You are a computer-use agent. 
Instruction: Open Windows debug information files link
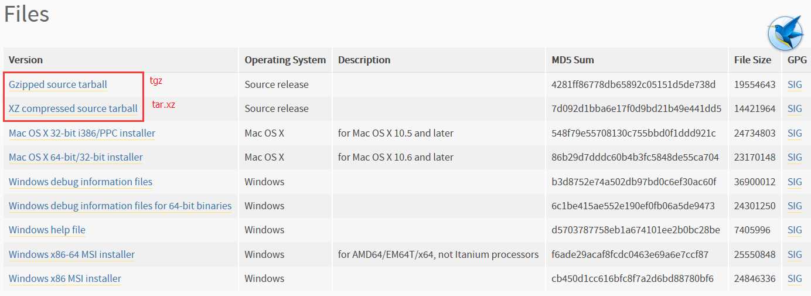pos(80,182)
